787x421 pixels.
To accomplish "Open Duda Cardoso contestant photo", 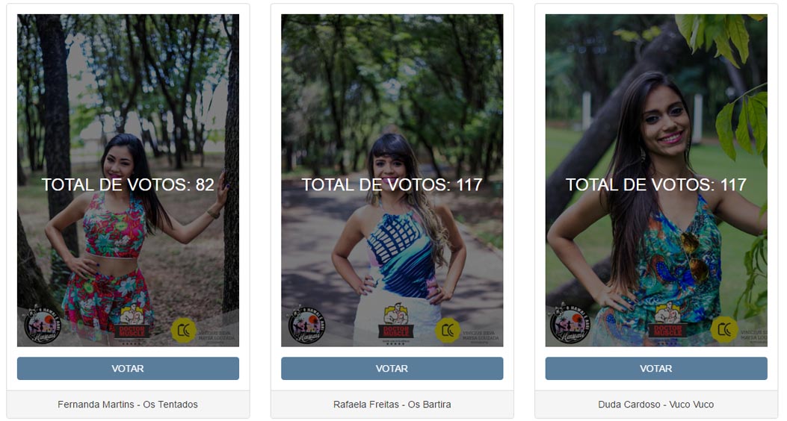I will point(656,181).
